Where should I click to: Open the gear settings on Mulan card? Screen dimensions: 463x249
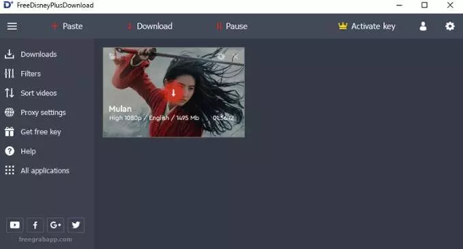click(x=221, y=57)
